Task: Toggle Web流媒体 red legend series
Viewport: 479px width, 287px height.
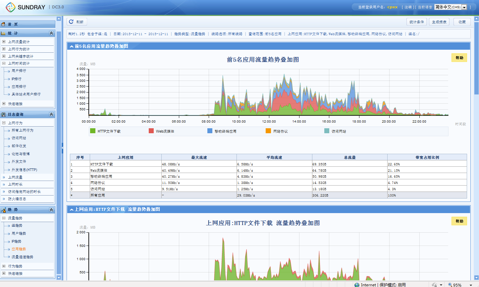Action: click(151, 131)
